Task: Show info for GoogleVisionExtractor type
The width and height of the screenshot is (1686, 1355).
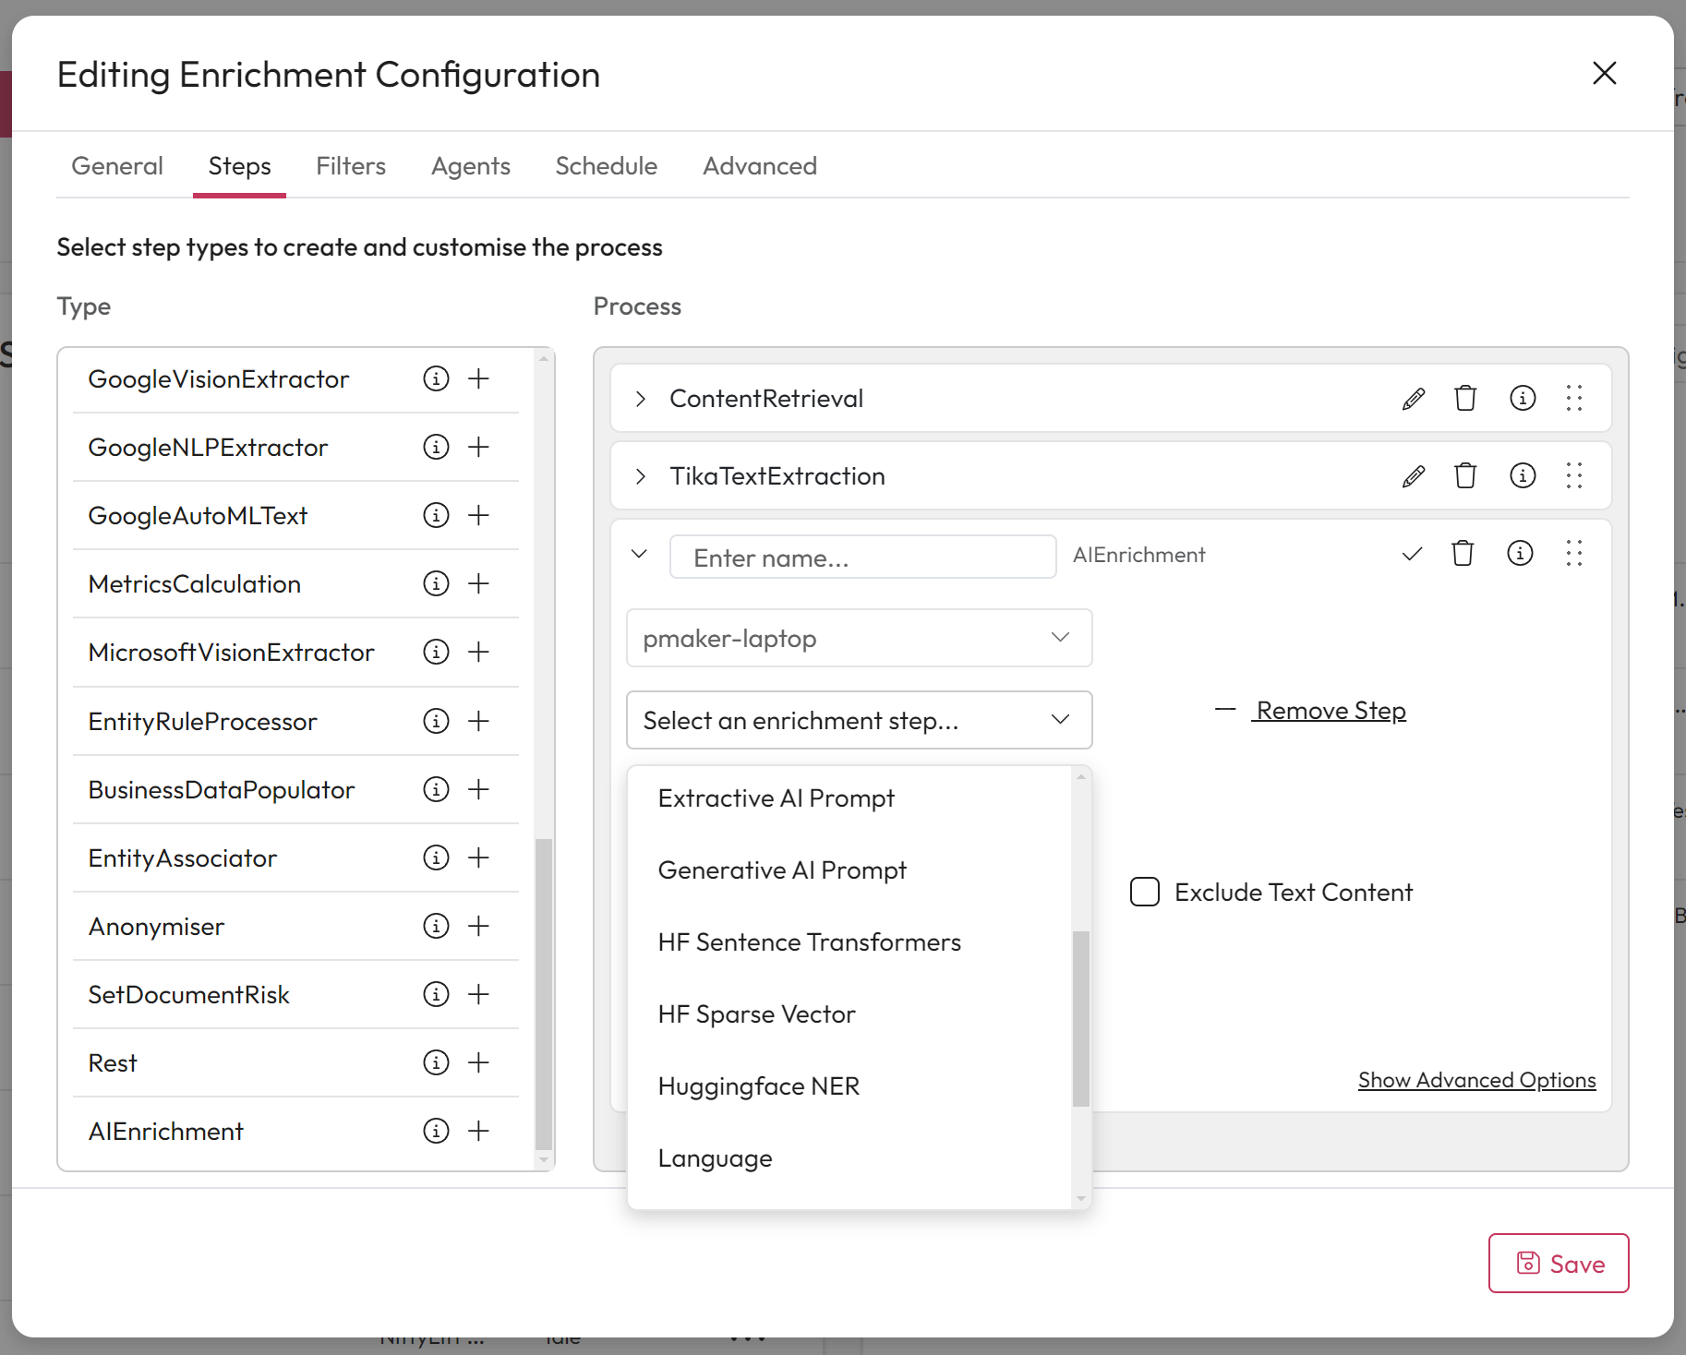Action: tap(436, 378)
